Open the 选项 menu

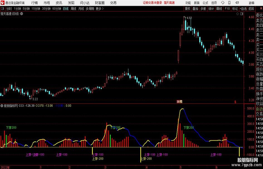tap(214, 3)
